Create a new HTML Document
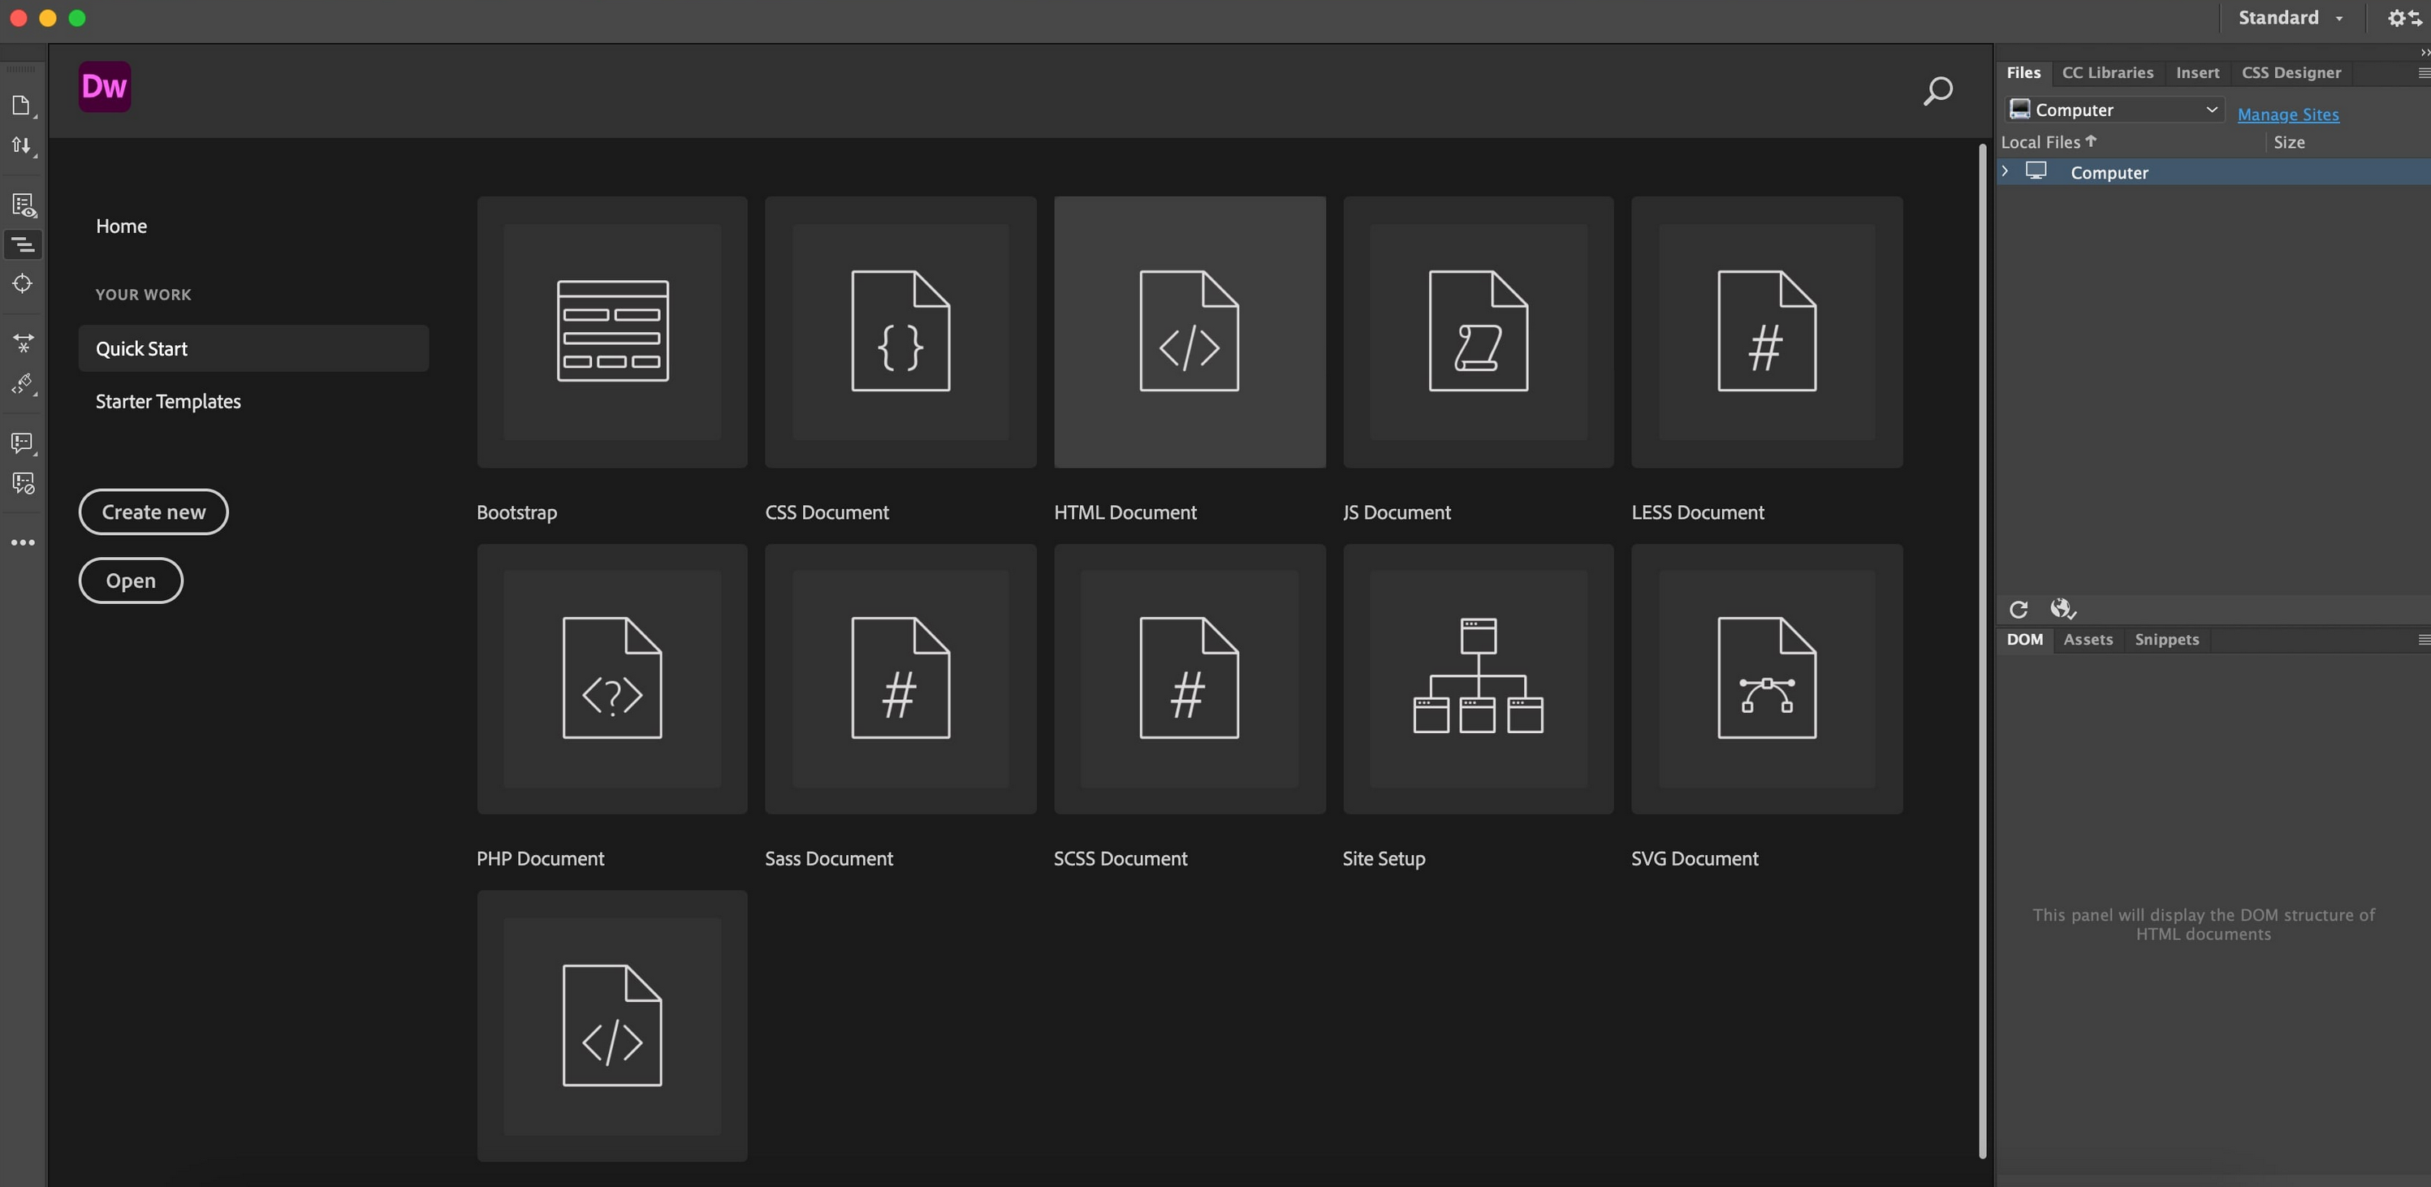The image size is (2431, 1187). point(1189,332)
